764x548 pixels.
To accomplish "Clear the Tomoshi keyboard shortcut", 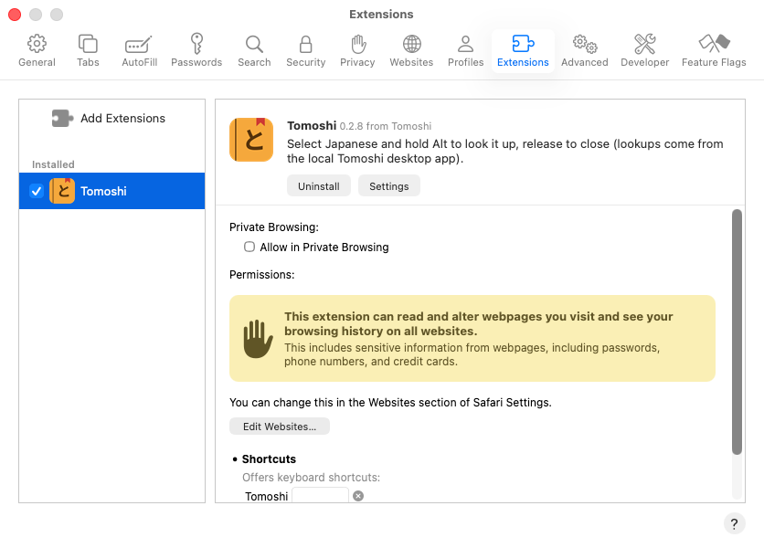I will [358, 496].
